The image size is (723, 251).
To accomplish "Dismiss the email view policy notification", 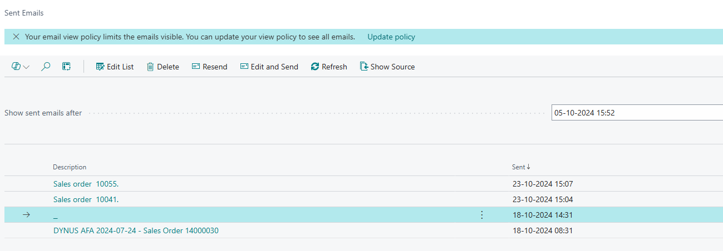I will (x=16, y=37).
